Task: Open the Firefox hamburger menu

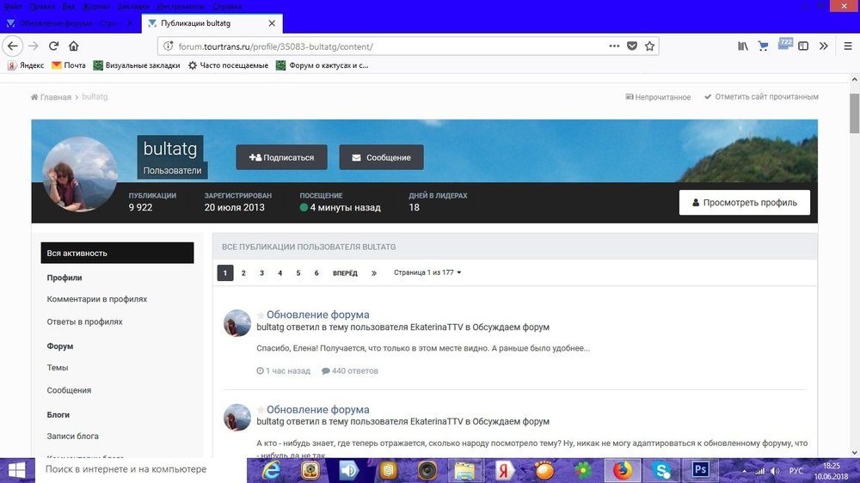Action: [x=848, y=46]
